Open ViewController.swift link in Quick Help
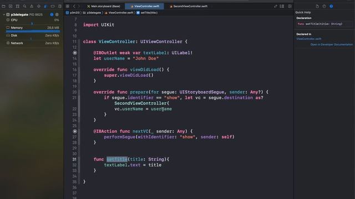The width and height of the screenshot is (355, 199). point(309,39)
